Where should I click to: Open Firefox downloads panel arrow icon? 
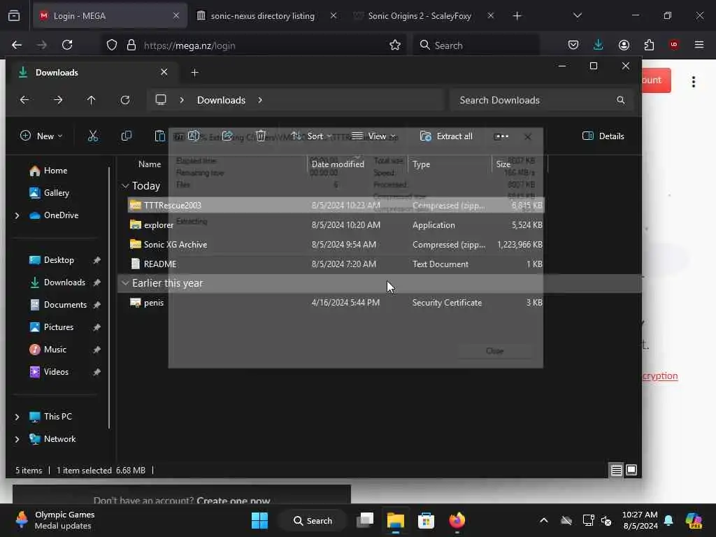599,45
